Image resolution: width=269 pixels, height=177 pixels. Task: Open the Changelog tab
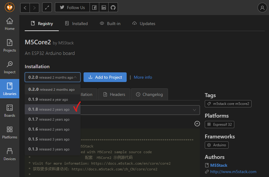(149, 94)
